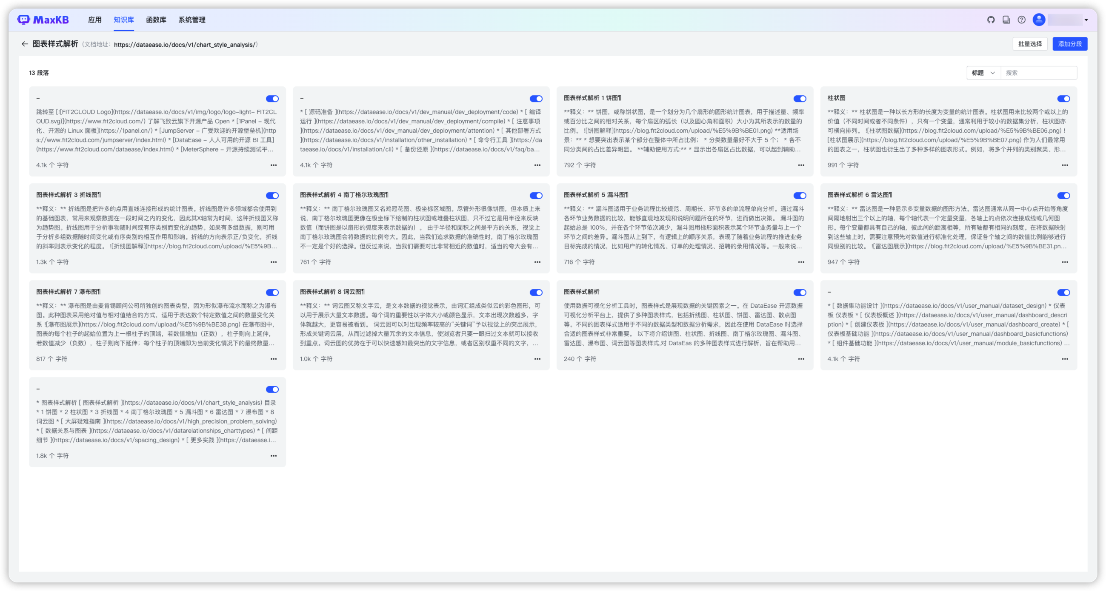
Task: Switch to the 应用 tab
Action: [94, 20]
